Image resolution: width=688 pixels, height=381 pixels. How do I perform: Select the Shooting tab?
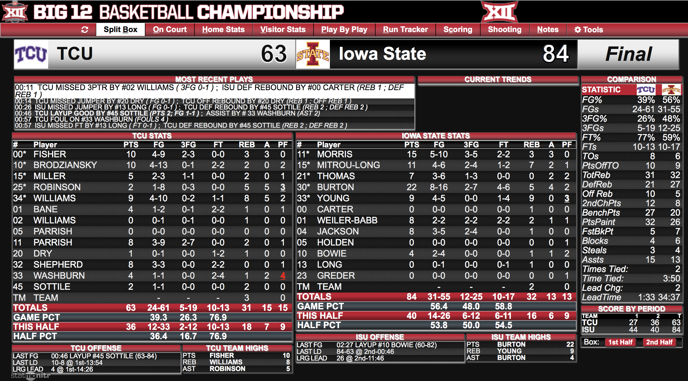tap(504, 30)
